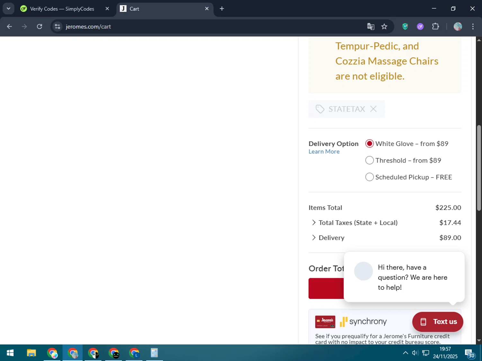
Task: Click the page vertical scrollbar thumb
Action: click(479, 168)
